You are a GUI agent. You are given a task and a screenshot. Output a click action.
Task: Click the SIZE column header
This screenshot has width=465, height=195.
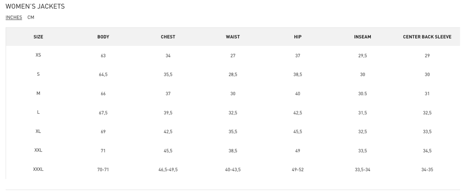point(38,37)
